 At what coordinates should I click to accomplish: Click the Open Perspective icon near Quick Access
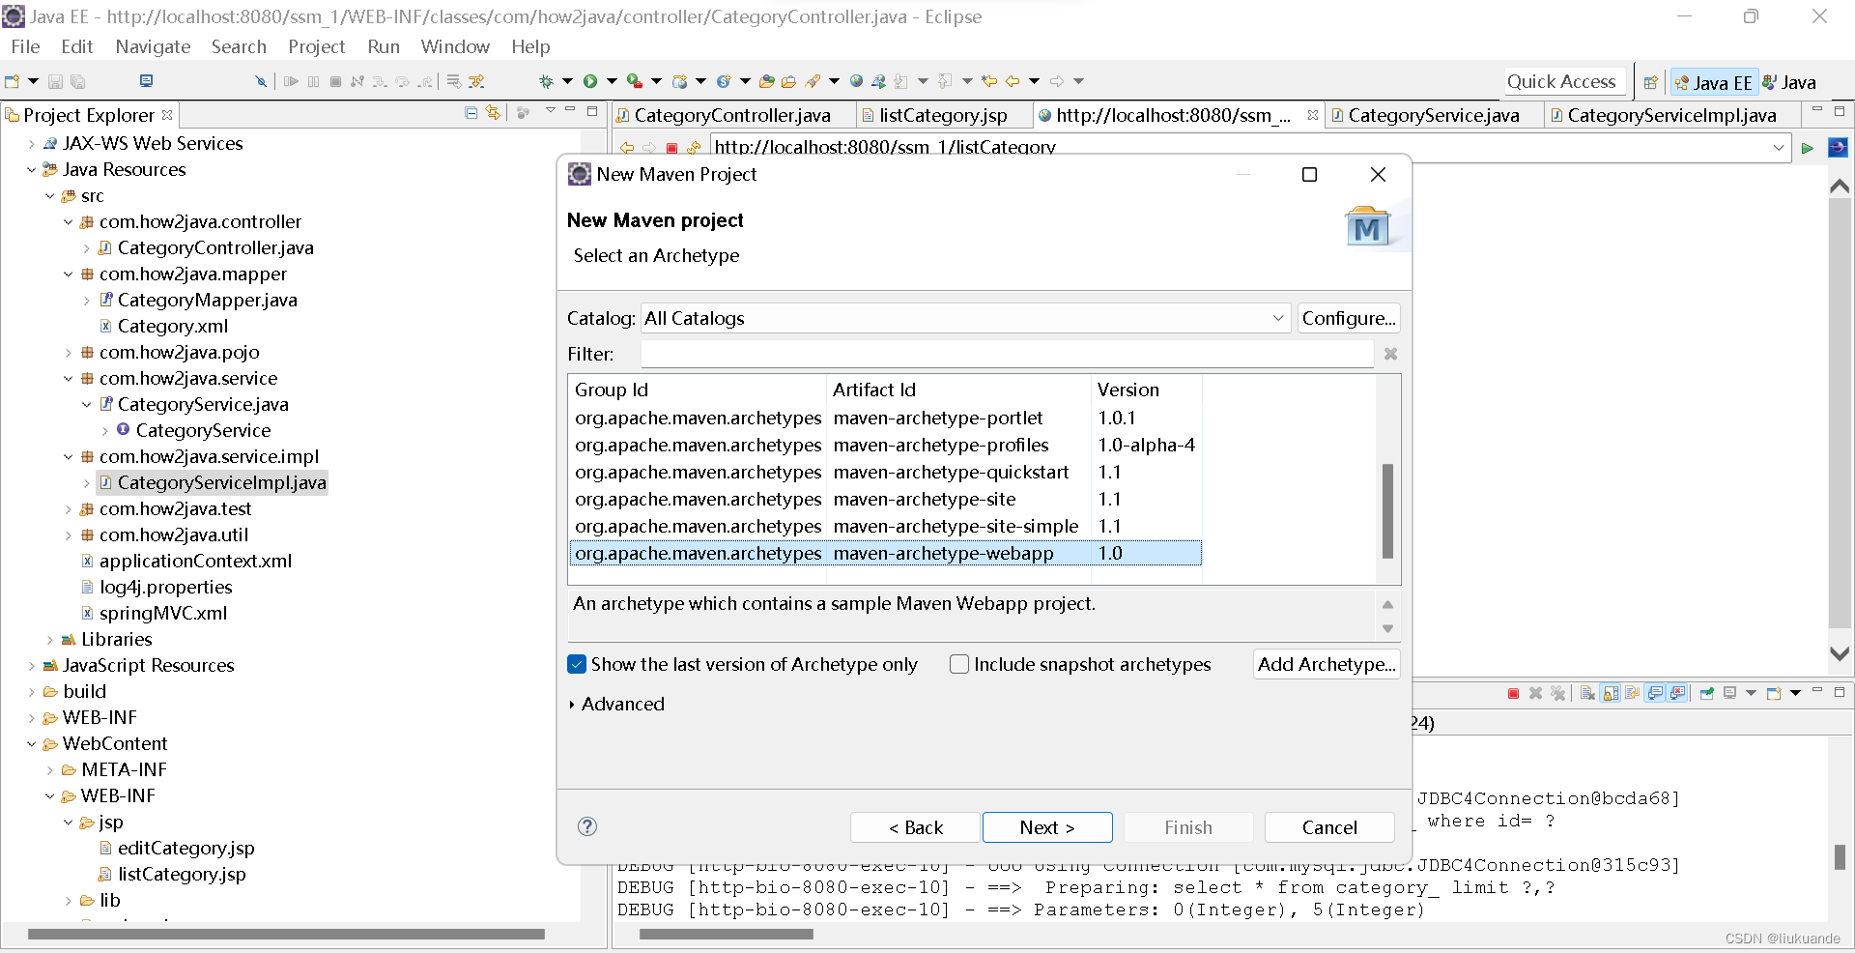(x=1650, y=82)
